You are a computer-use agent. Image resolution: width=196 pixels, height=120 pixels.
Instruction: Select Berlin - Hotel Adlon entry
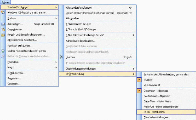[154, 112]
